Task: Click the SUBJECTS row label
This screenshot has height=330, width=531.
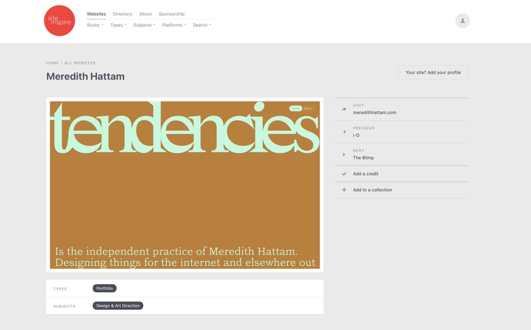Action: pyautogui.click(x=64, y=306)
